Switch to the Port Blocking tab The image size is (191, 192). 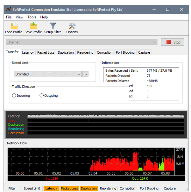pyautogui.click(x=125, y=52)
